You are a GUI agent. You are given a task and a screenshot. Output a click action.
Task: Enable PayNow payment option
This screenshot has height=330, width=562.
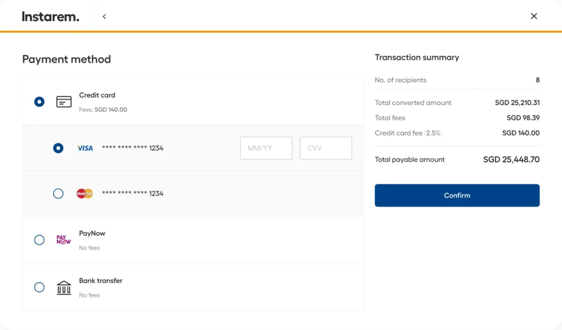coord(39,240)
